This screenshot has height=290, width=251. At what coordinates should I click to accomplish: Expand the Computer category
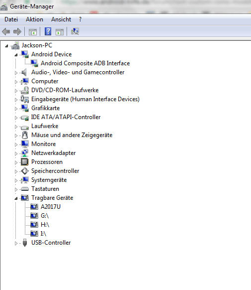pos(16,82)
